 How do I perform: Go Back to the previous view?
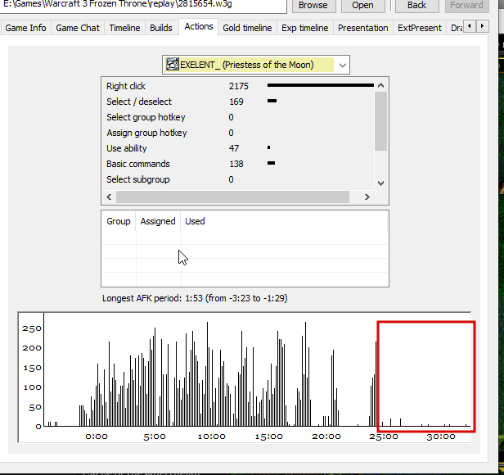pyautogui.click(x=417, y=5)
